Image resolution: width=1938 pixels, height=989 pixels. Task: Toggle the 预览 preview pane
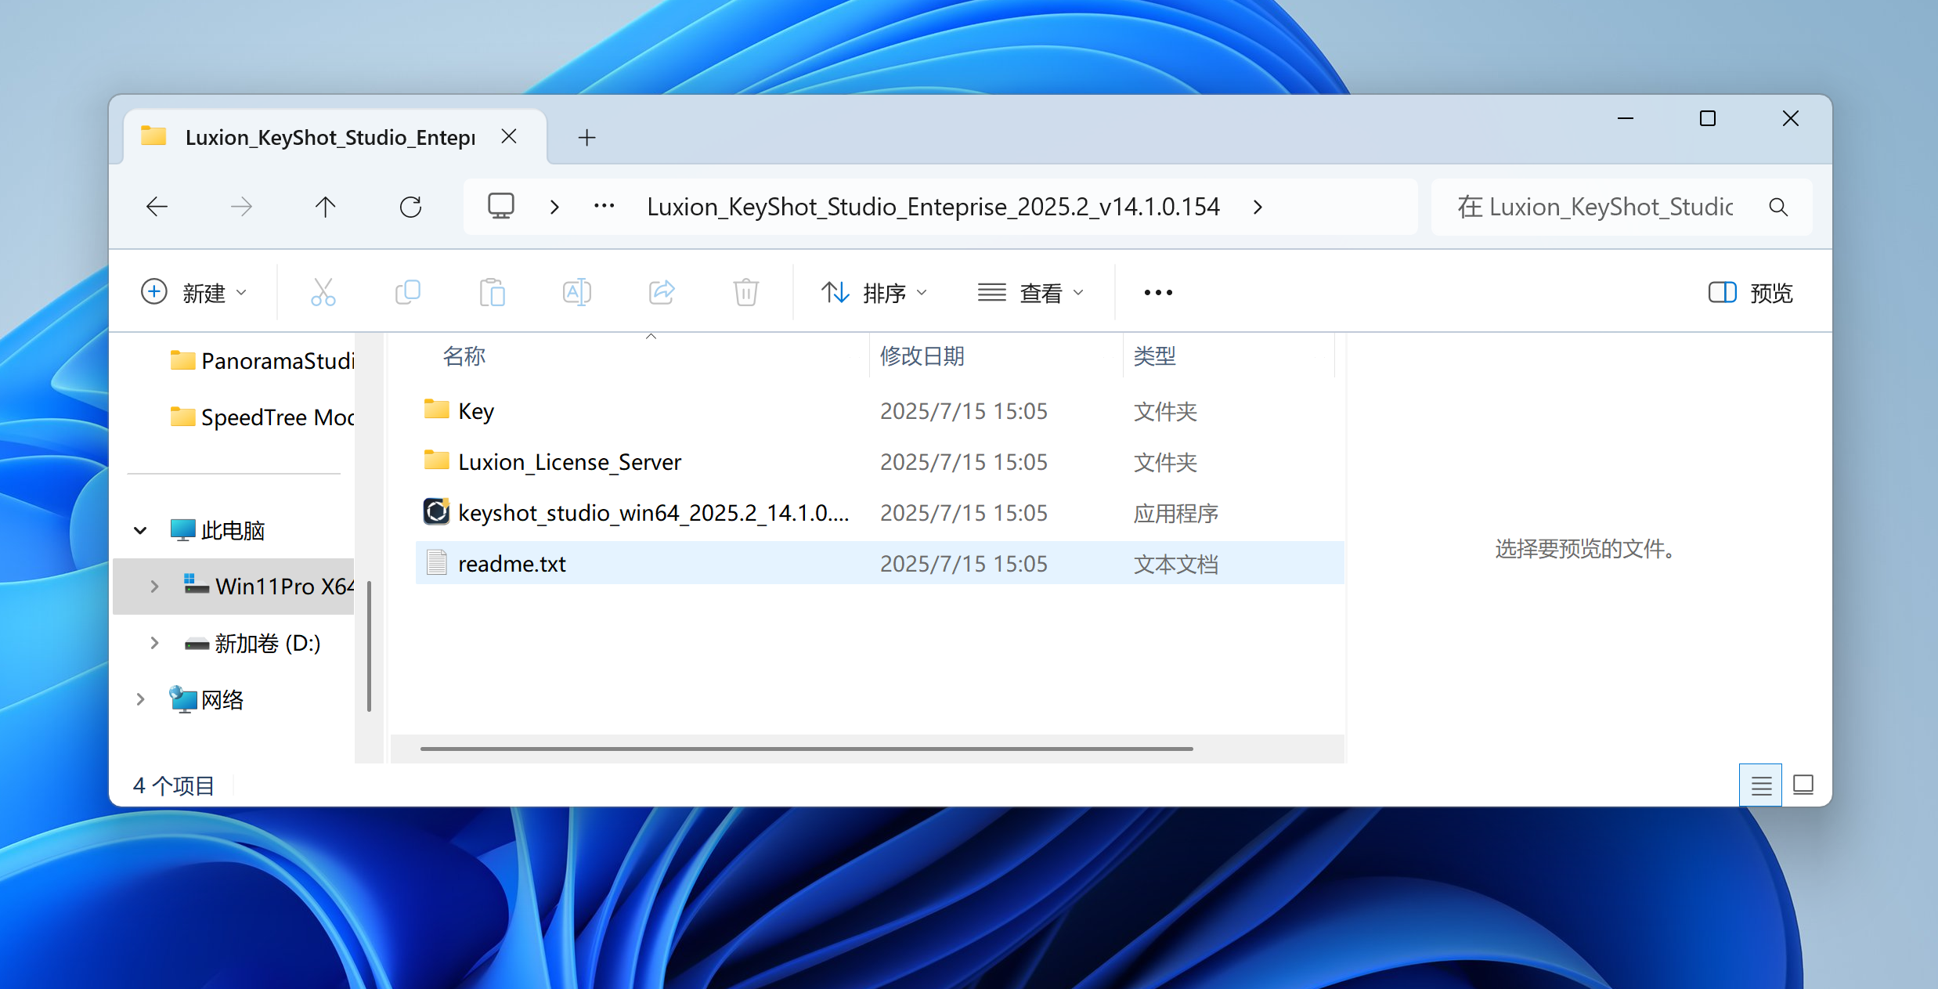point(1750,293)
